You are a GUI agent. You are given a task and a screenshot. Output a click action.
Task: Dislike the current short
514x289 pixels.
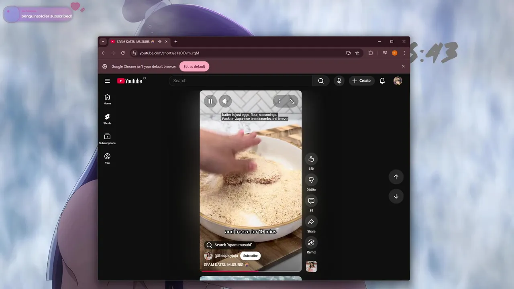(311, 180)
